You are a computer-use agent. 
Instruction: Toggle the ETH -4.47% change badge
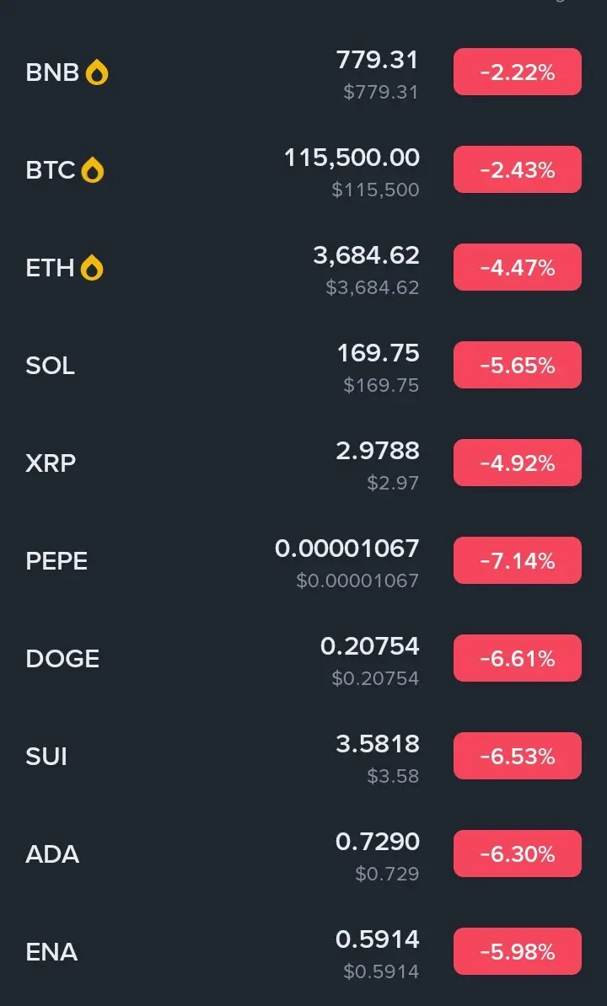(517, 267)
